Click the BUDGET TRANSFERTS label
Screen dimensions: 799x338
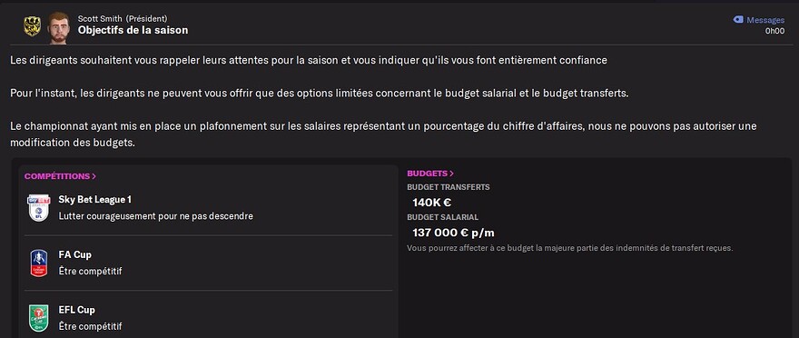click(x=449, y=187)
